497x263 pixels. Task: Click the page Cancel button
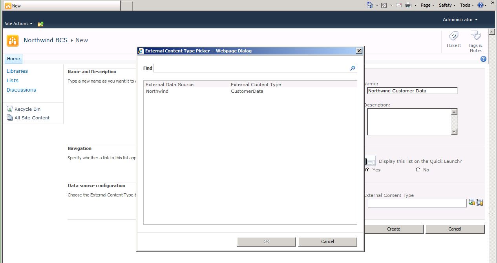click(x=455, y=229)
